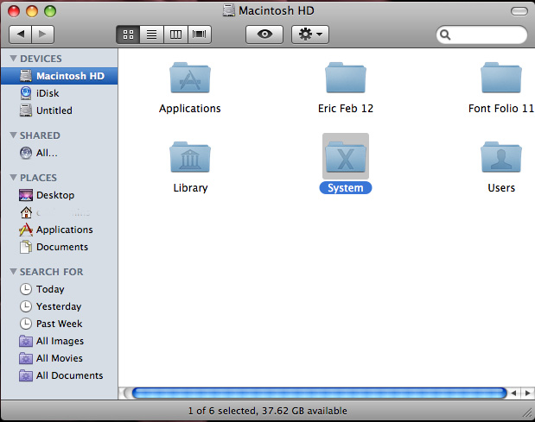
Task: Open Quick Look with the eye button
Action: (264, 35)
